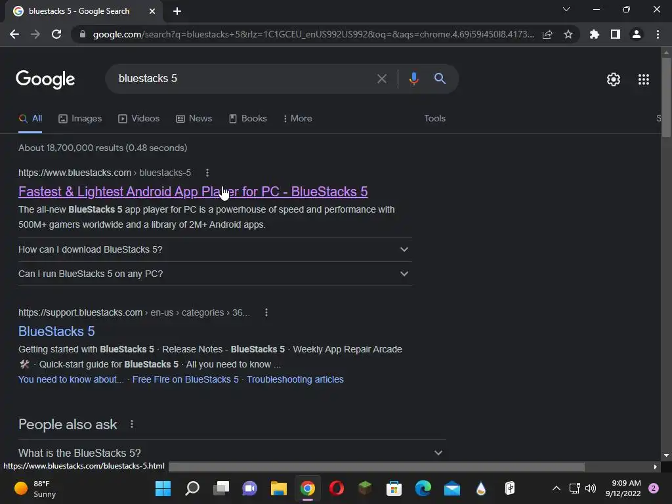This screenshot has width=672, height=504.
Task: Click the horizontal scrollbar thumb
Action: click(x=377, y=467)
